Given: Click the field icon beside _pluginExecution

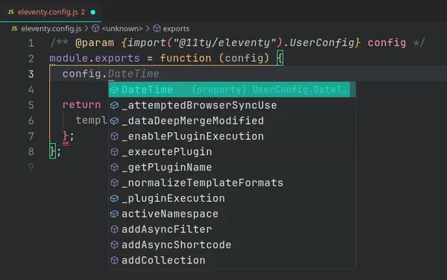Looking at the screenshot, I should pos(114,198).
